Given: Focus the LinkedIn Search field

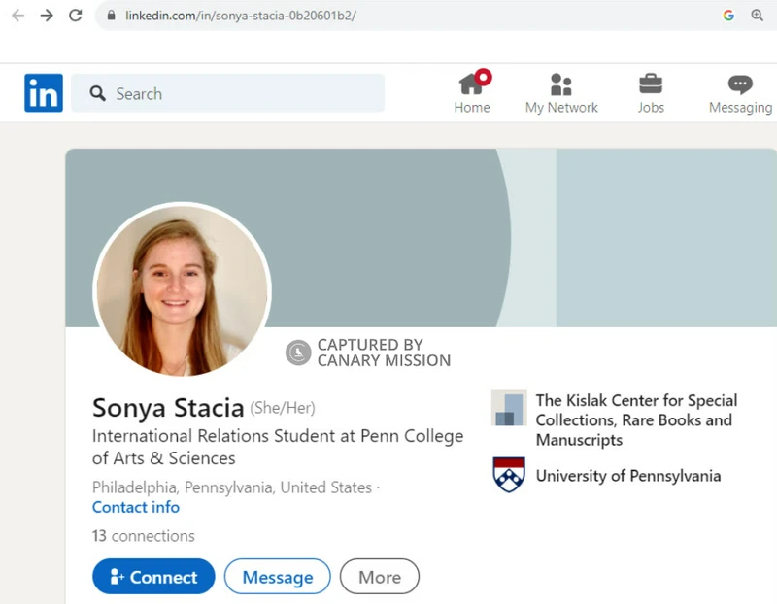Looking at the screenshot, I should tap(228, 92).
